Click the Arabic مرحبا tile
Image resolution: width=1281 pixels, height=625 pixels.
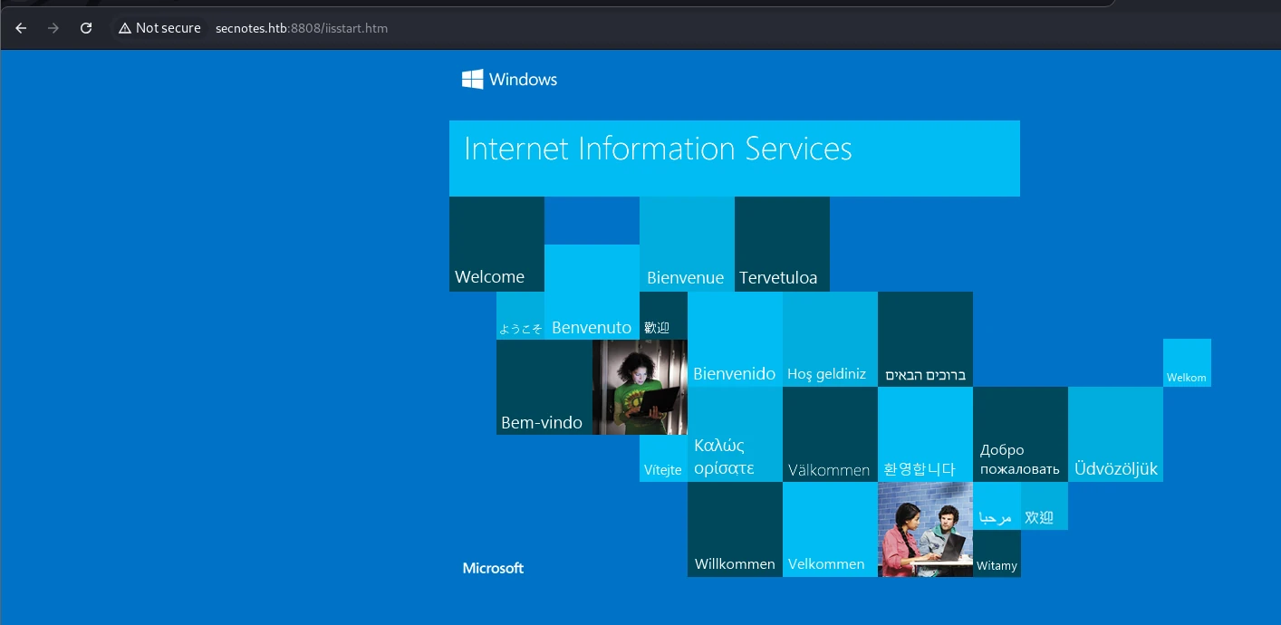pyautogui.click(x=997, y=505)
